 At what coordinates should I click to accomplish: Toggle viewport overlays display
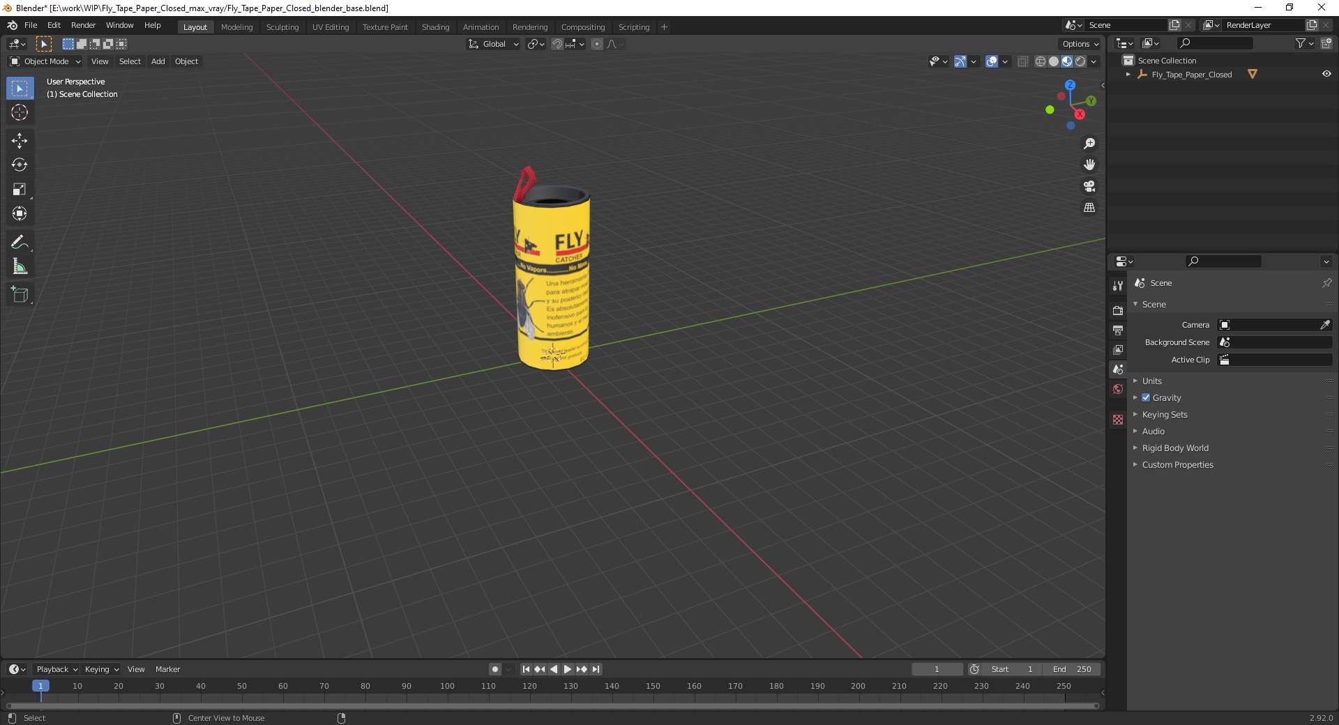tap(992, 61)
